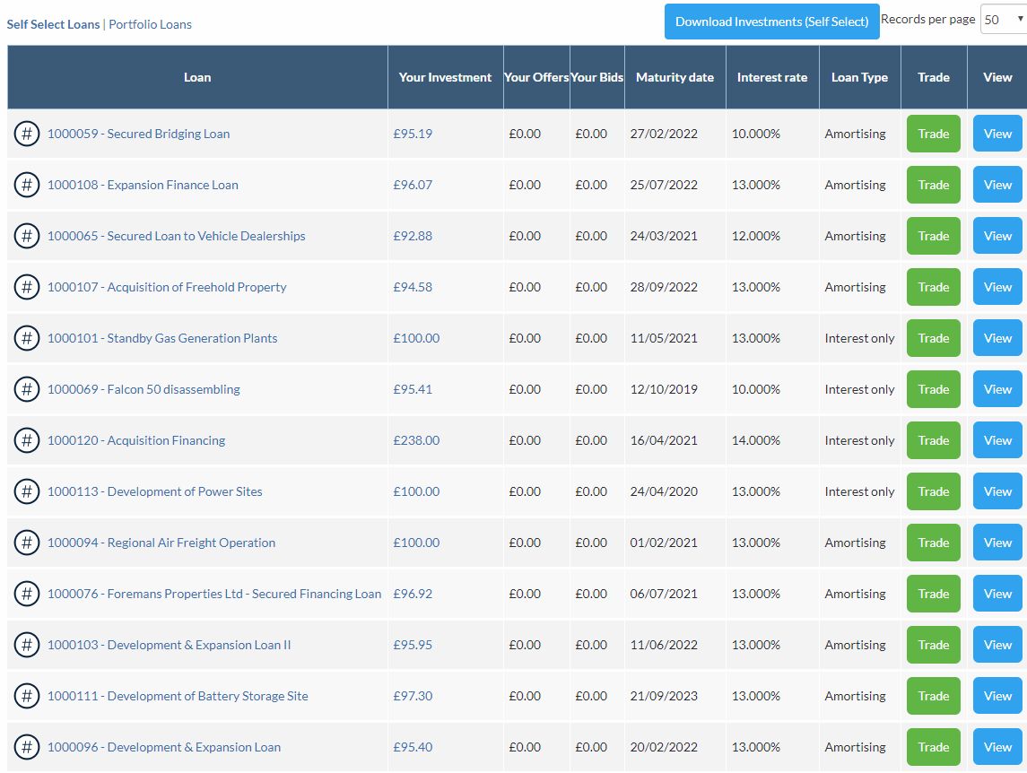This screenshot has width=1027, height=773.
Task: Sort by Maturity date column header
Action: (675, 77)
